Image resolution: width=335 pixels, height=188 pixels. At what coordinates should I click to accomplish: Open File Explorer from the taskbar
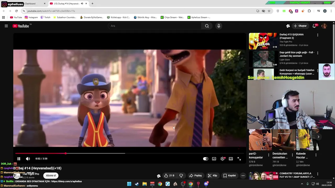144,184
